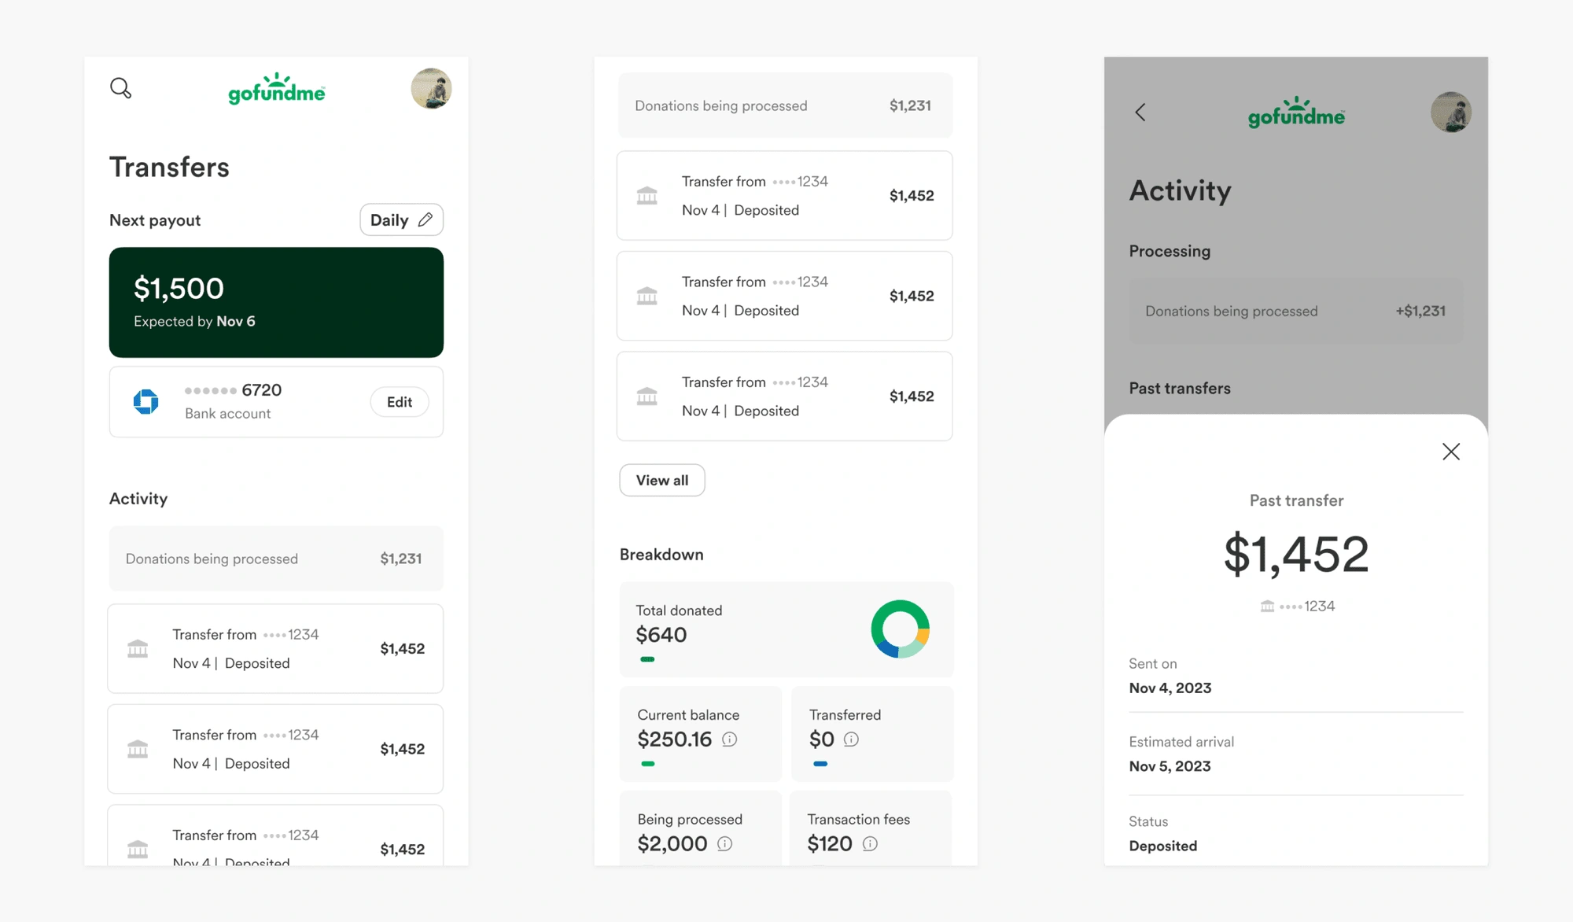Screen dimensions: 1573x922
Task: Open Donations being processed row under Activity
Action: (276, 559)
